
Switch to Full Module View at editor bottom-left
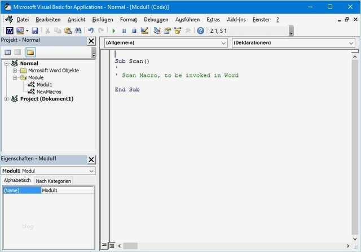coord(112,245)
